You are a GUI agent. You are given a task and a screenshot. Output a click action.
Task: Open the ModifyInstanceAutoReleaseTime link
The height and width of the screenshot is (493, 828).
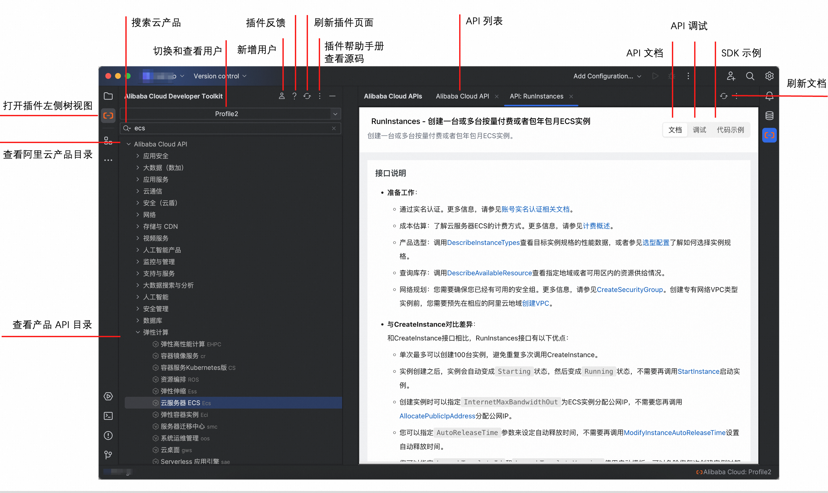pos(674,433)
